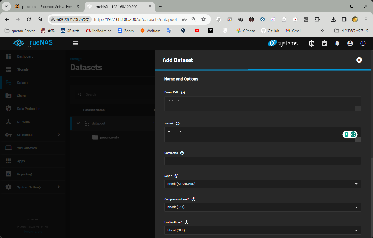Click the Comments input field
The width and height of the screenshot is (373, 238).
[x=262, y=161]
